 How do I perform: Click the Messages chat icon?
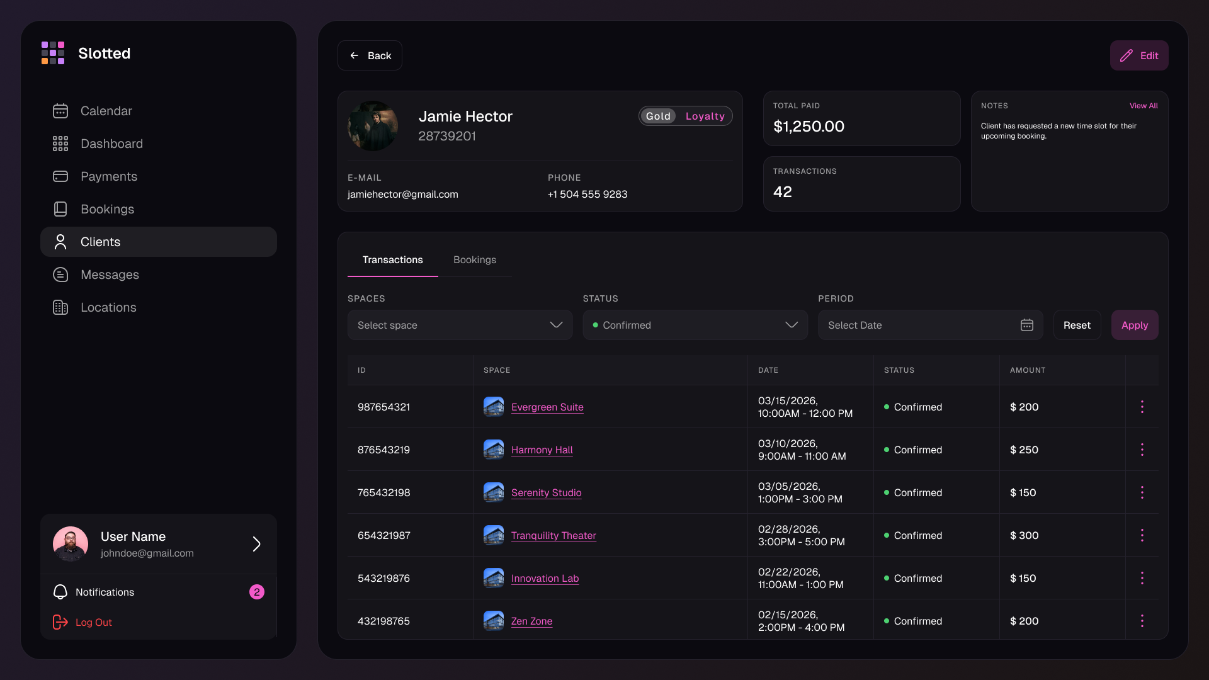[60, 275]
